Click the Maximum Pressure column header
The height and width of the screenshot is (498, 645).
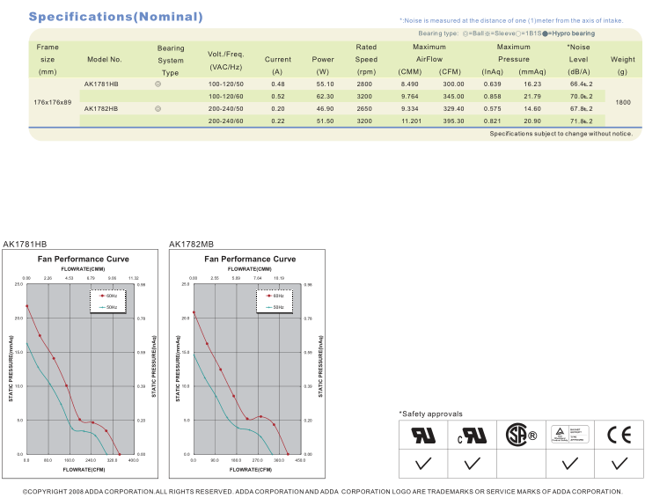tap(513, 53)
